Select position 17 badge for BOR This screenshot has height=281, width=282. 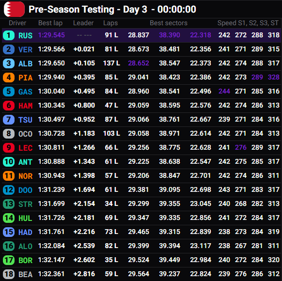coord(9,260)
